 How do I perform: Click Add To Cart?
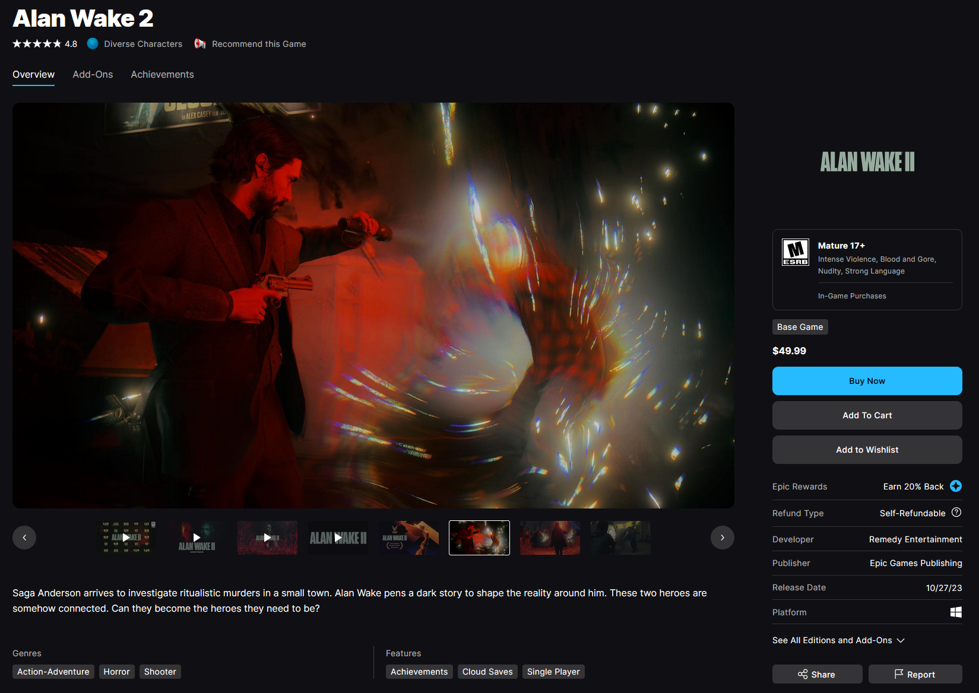[x=867, y=415]
